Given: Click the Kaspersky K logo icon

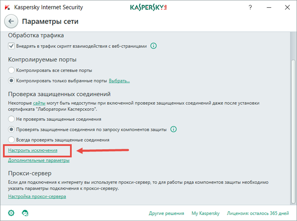Looking at the screenshot, I should pos(7,8).
